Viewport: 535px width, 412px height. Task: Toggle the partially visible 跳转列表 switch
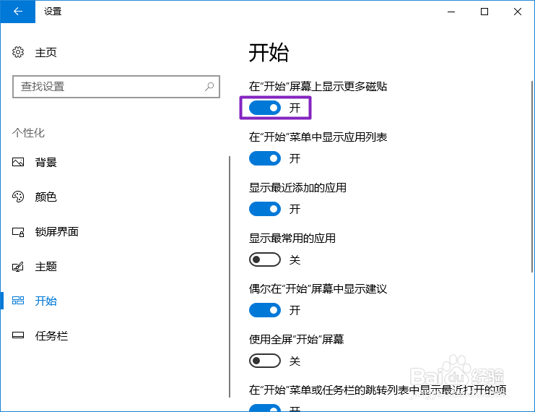pos(265,408)
